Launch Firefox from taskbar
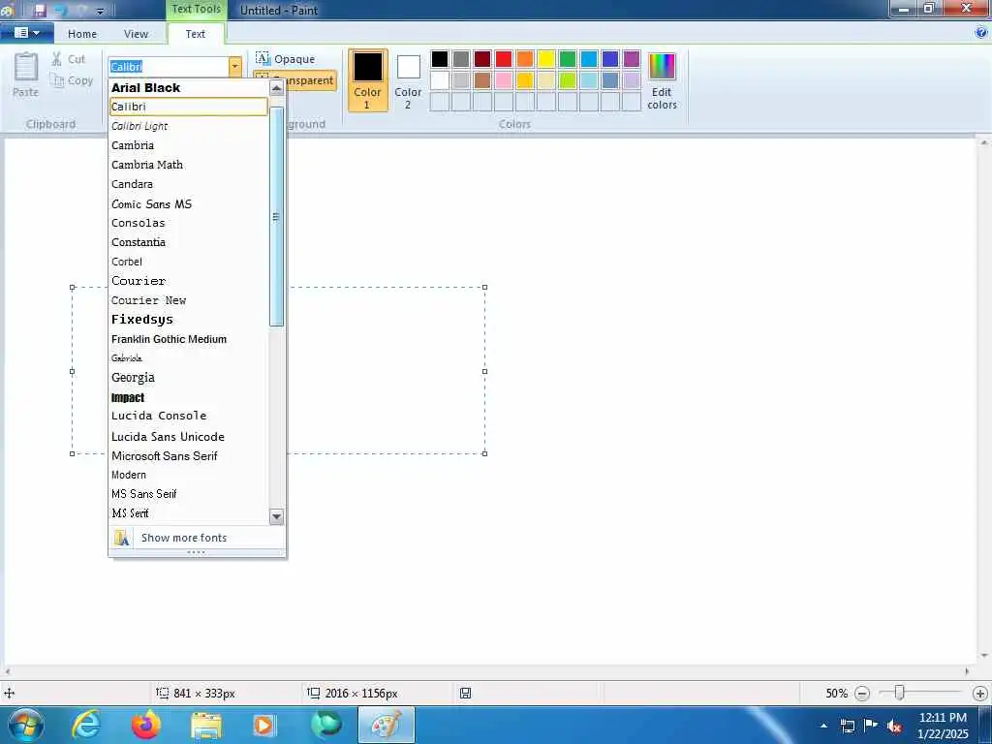Image resolution: width=992 pixels, height=744 pixels. (145, 725)
